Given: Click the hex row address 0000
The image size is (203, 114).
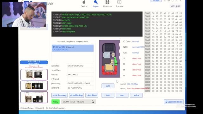Looking at the screenshot, I should pyautogui.click(x=147, y=13).
